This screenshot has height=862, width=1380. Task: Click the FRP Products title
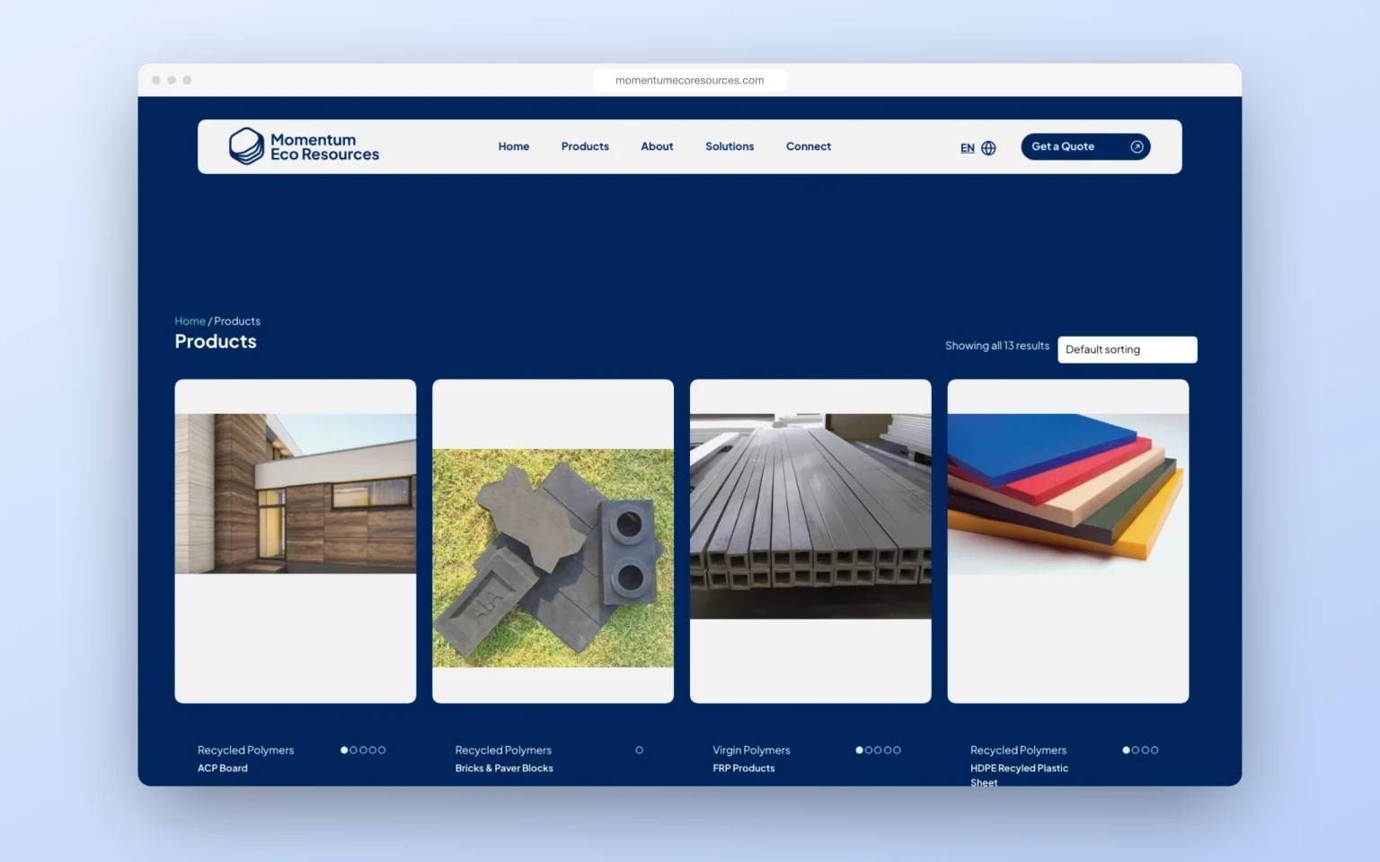744,769
